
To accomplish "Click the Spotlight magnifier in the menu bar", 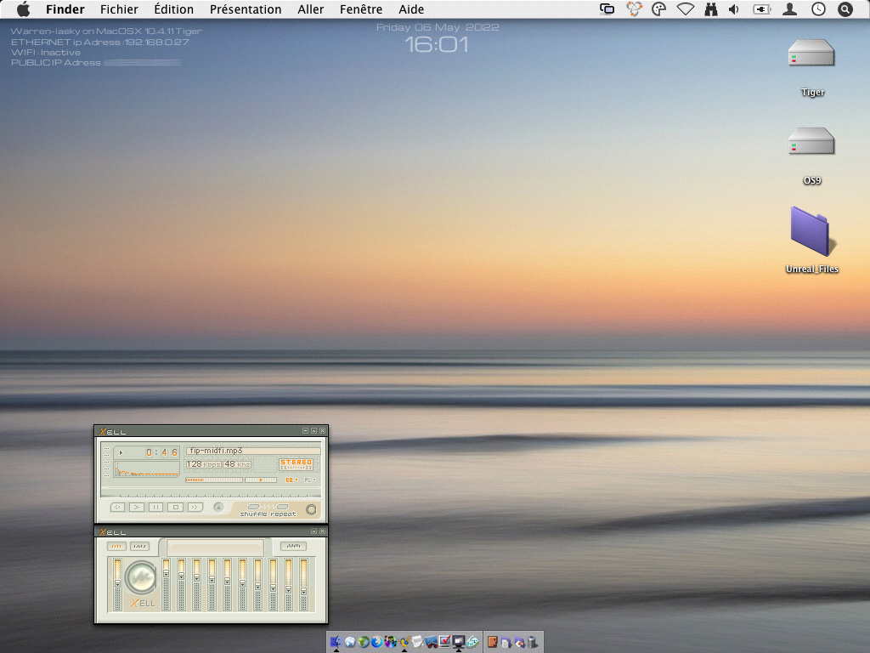I will point(845,9).
